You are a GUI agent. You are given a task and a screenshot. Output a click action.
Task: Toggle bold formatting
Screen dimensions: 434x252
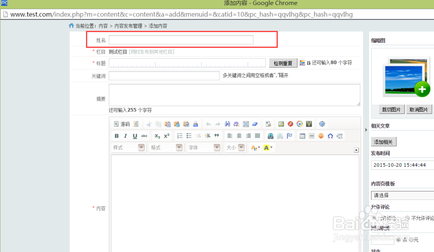[x=116, y=136]
